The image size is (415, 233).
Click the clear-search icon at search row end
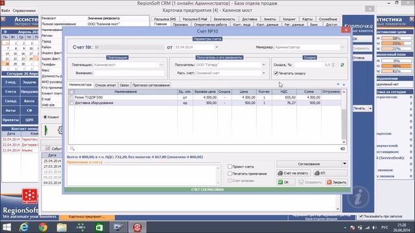click(x=342, y=149)
